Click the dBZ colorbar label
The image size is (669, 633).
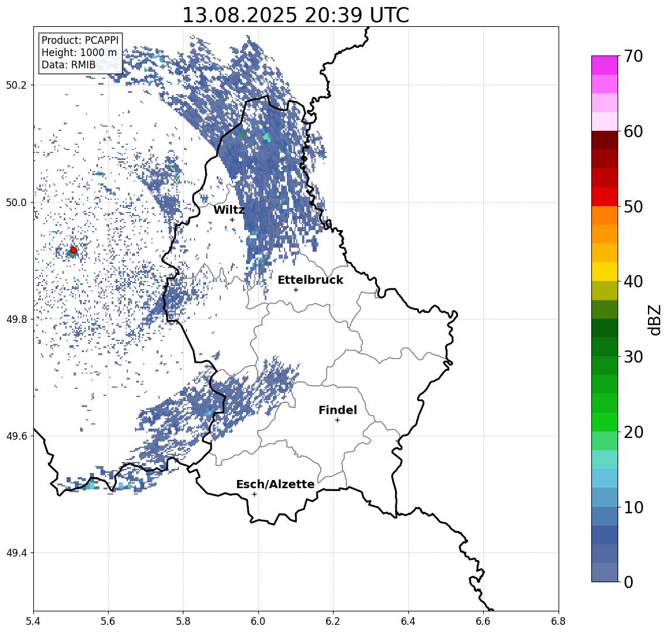coord(655,320)
